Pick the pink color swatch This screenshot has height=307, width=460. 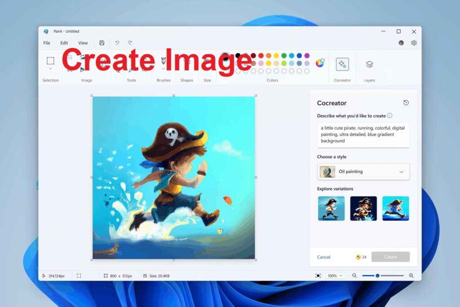tap(261, 63)
